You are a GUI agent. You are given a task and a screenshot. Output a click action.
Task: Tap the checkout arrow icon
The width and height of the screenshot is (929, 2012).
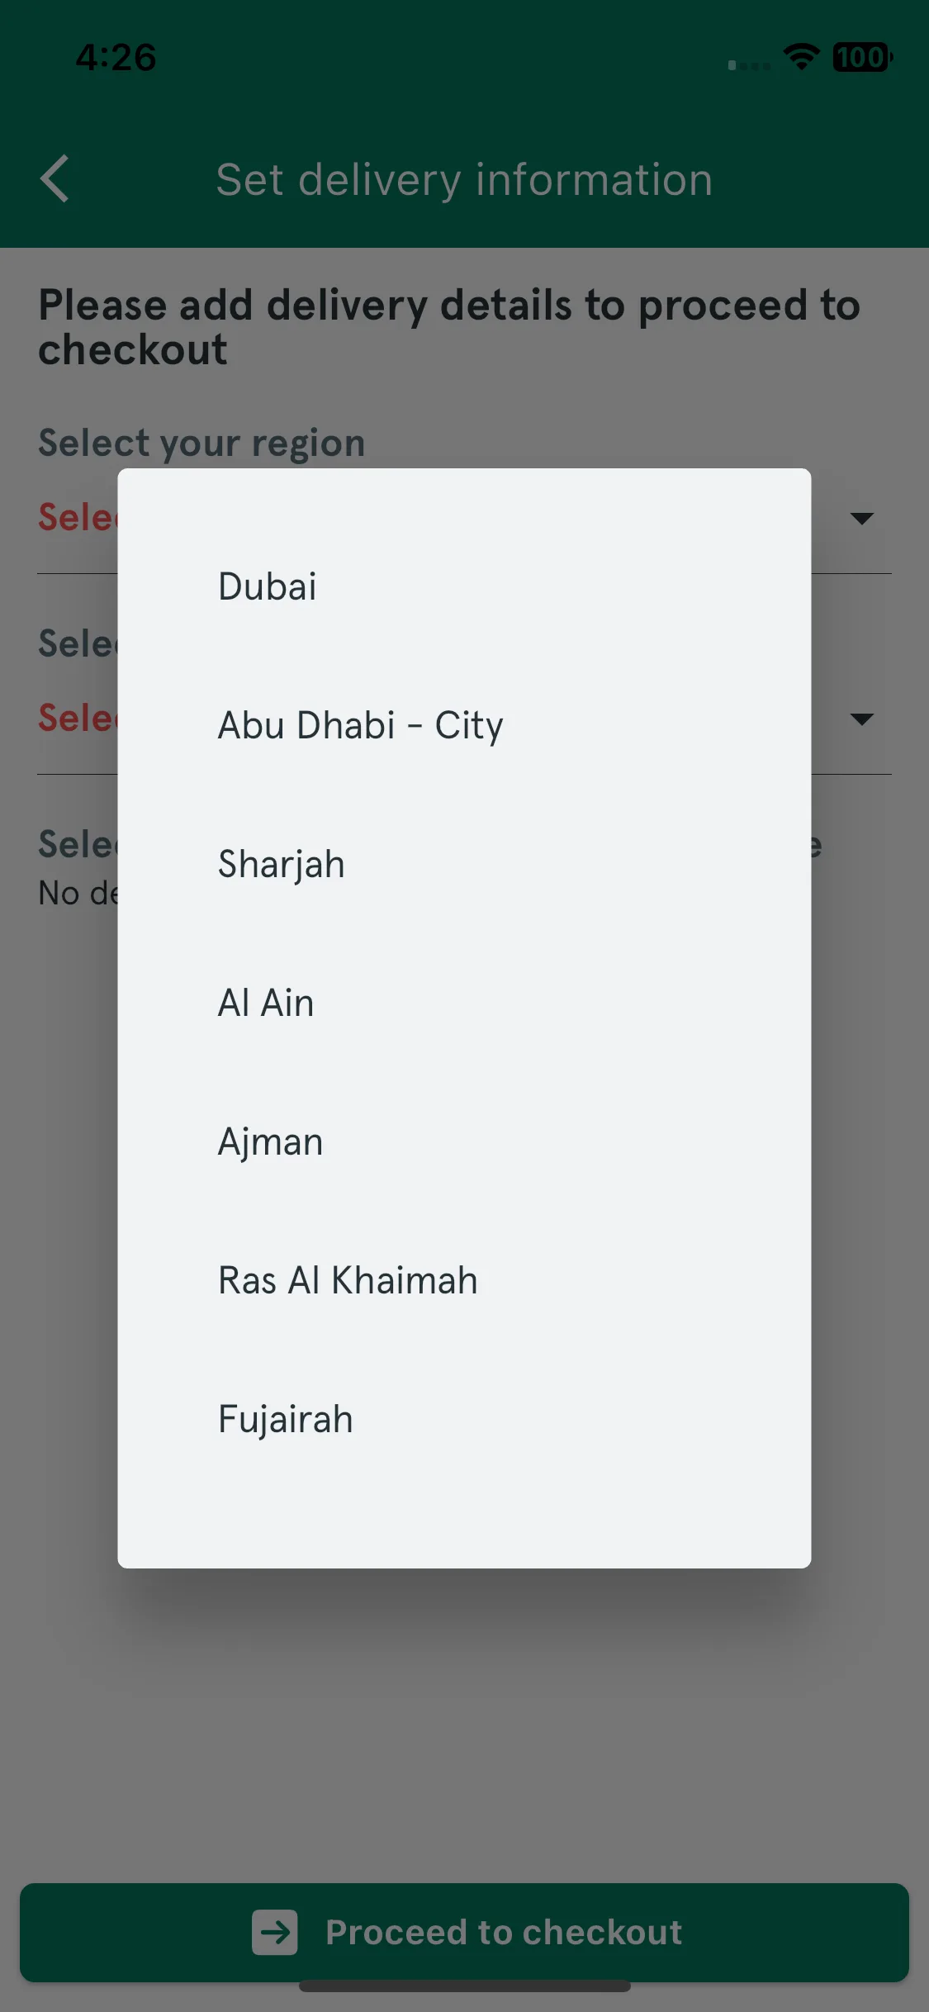(x=275, y=1932)
